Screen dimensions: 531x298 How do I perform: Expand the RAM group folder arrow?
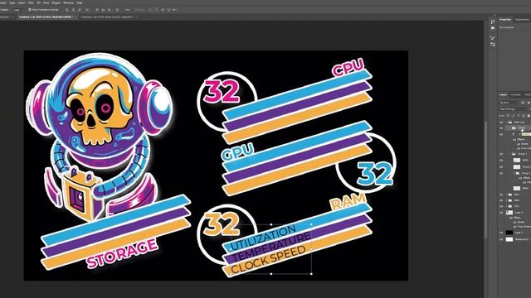click(x=507, y=200)
